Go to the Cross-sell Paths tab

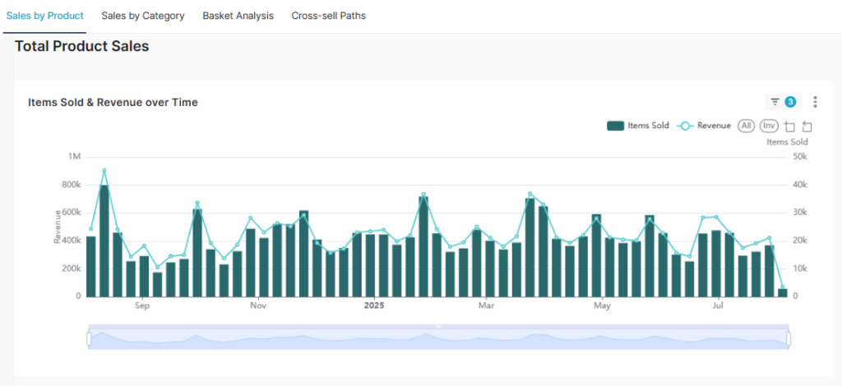[x=328, y=16]
